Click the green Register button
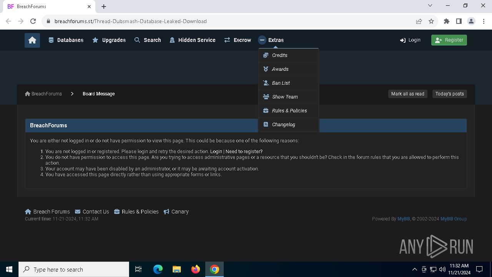Viewport: 492px width, 277px height. tap(449, 40)
